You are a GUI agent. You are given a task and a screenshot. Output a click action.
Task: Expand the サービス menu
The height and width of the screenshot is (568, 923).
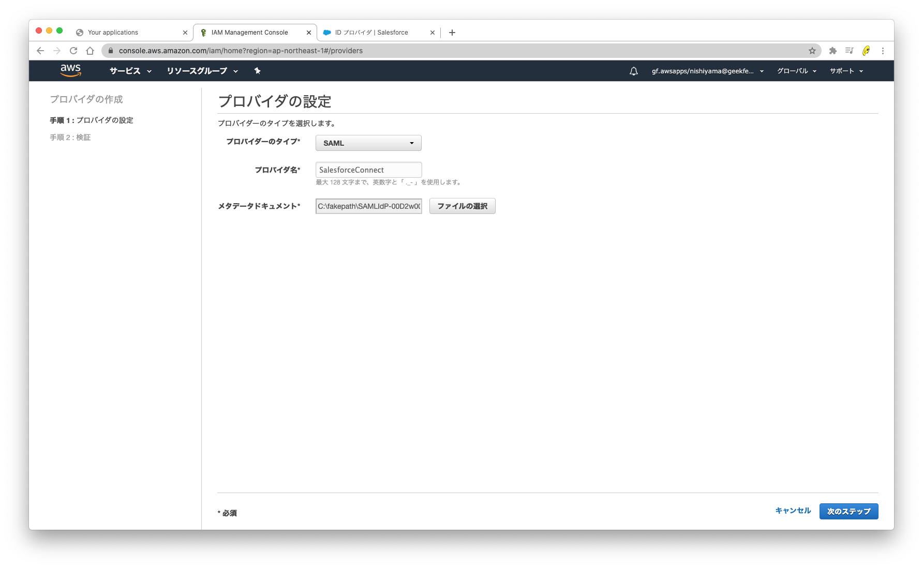130,71
